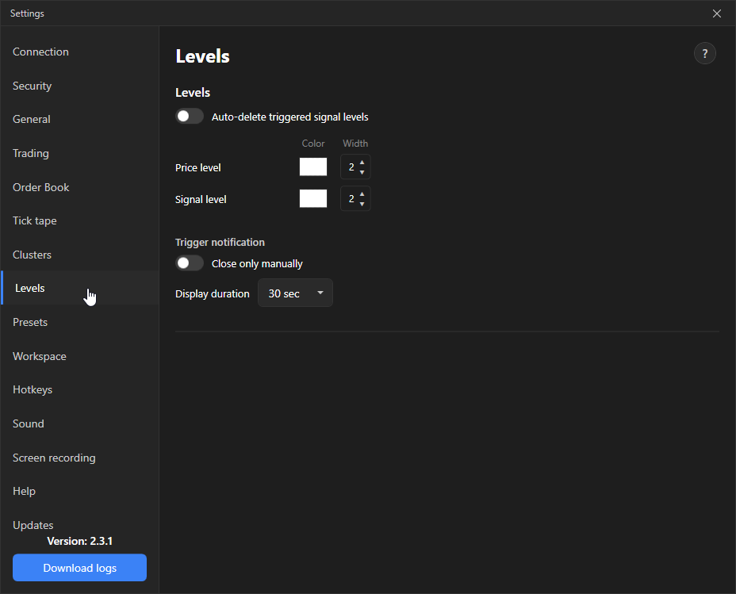Select Help in sidebar
Viewport: 736px width, 594px height.
point(80,491)
